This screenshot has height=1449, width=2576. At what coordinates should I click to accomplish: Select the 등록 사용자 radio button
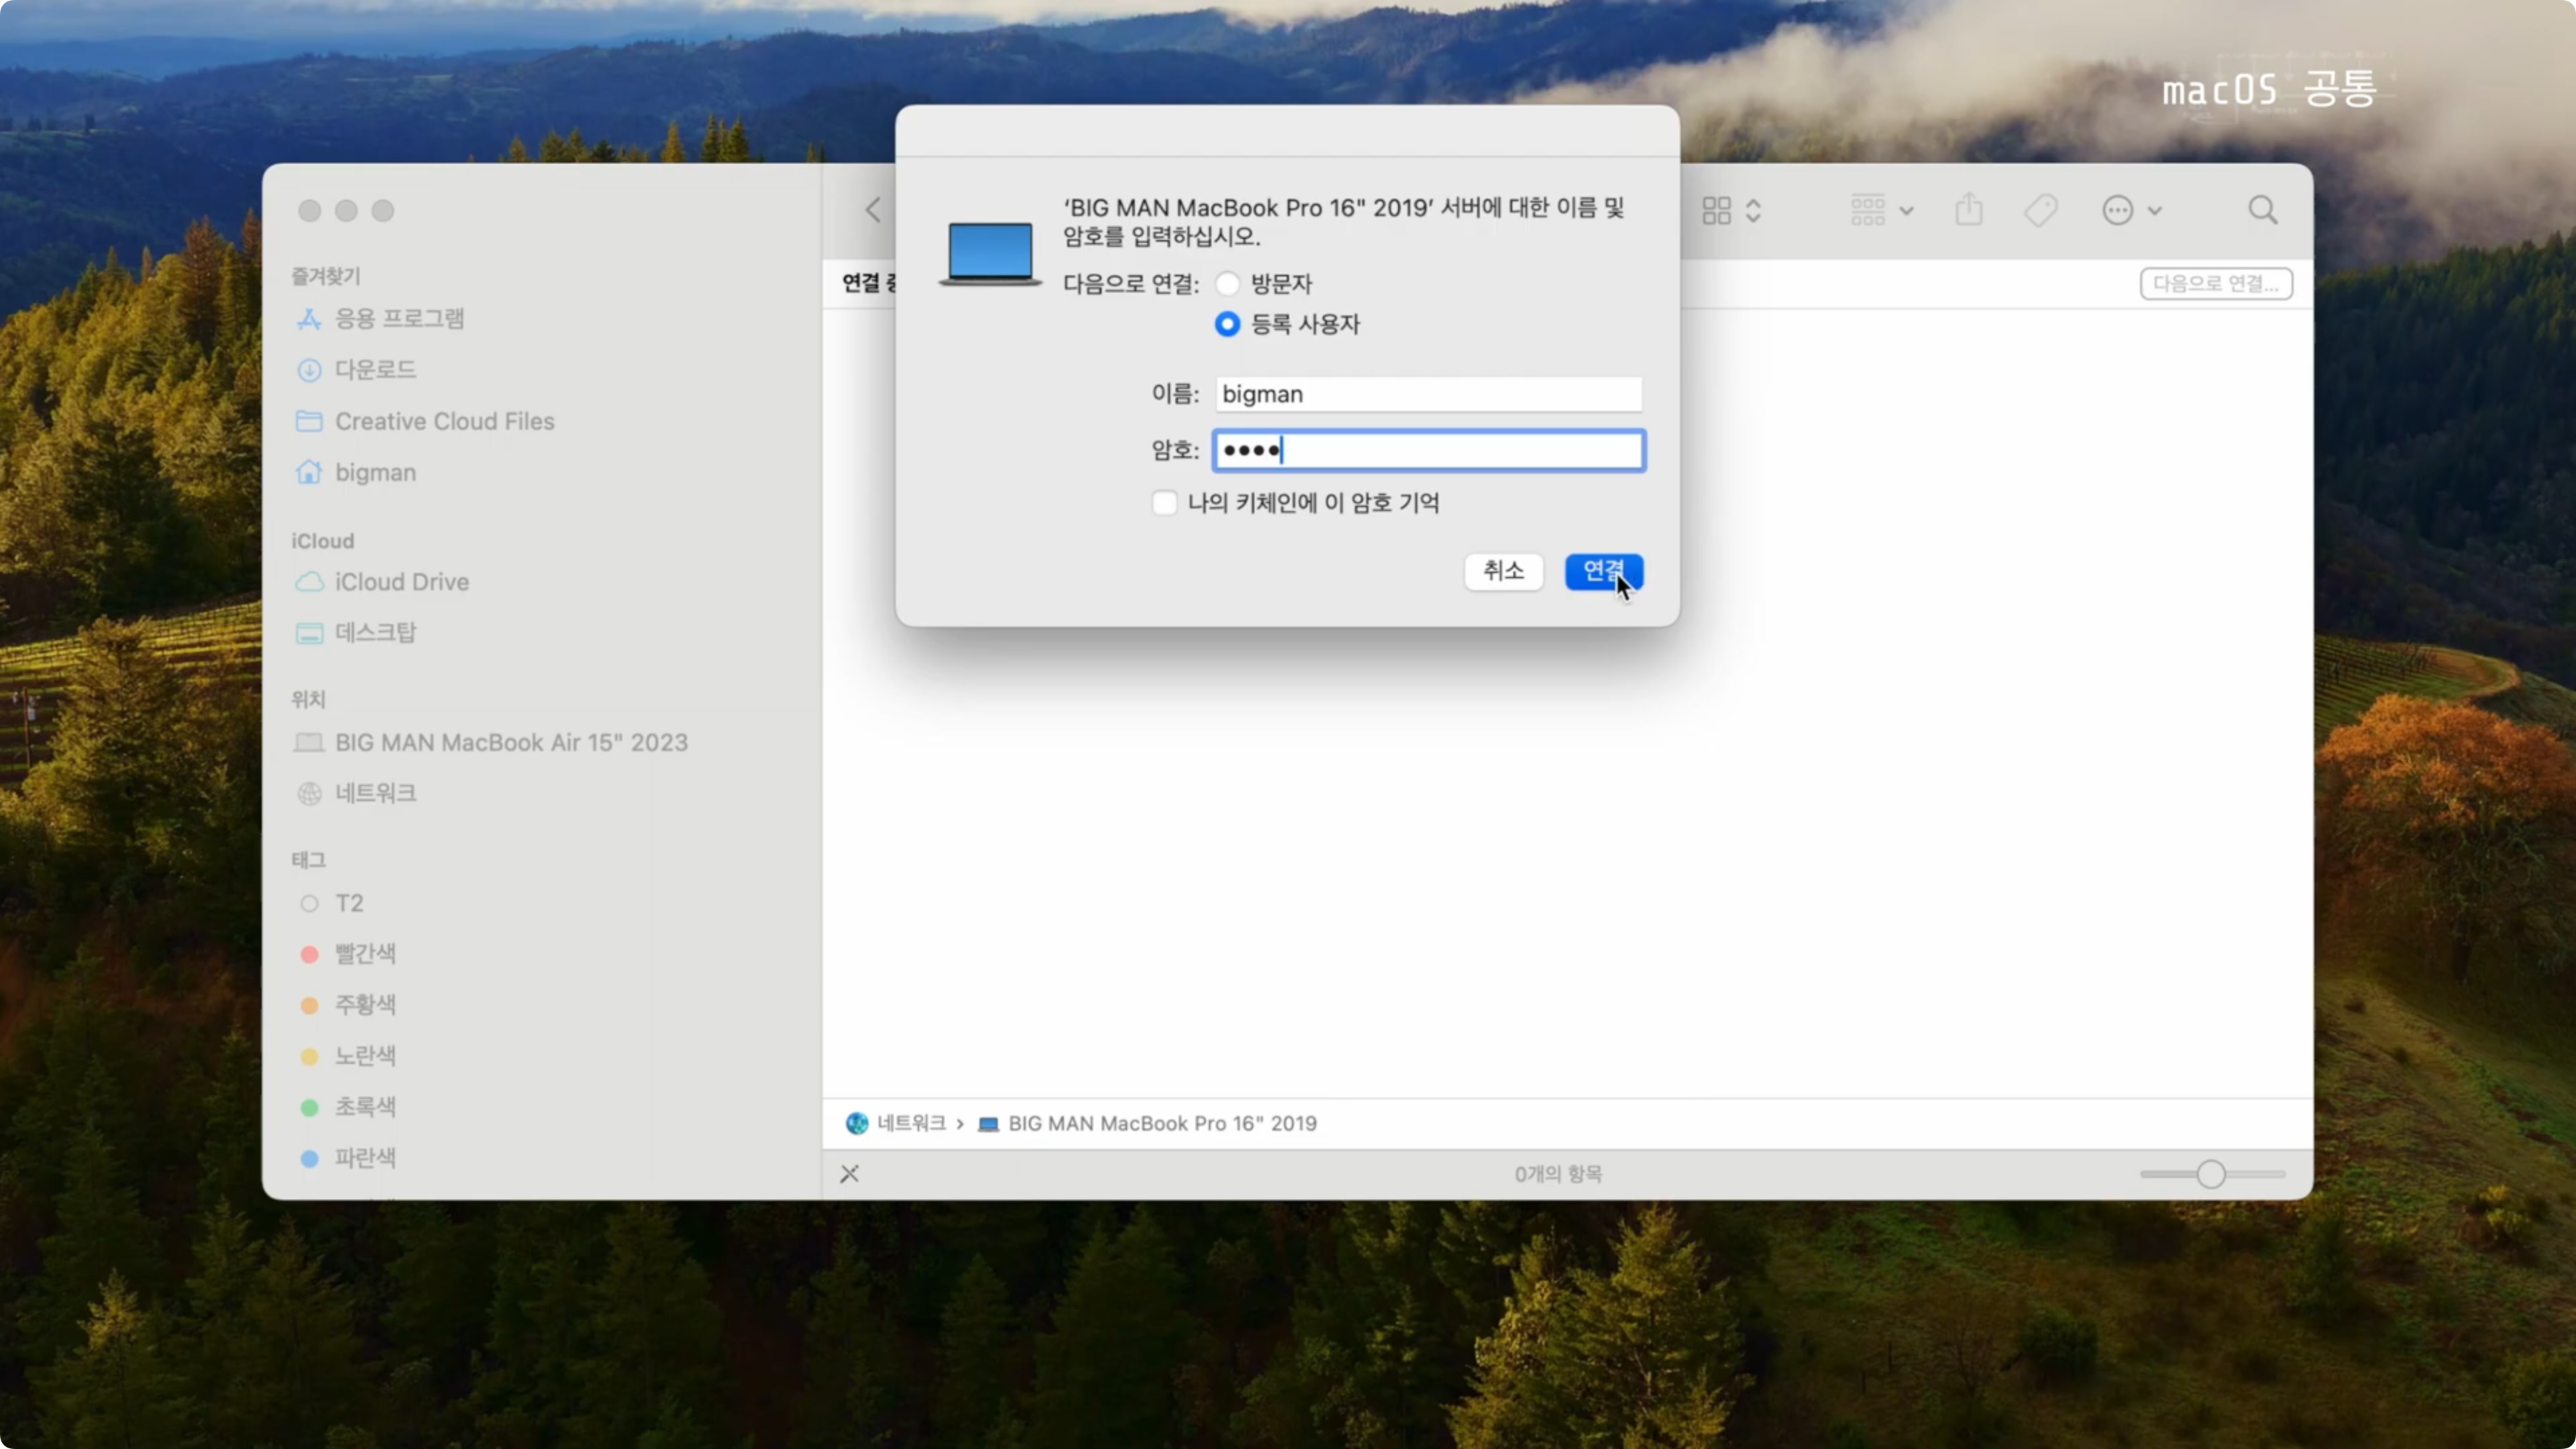1227,324
